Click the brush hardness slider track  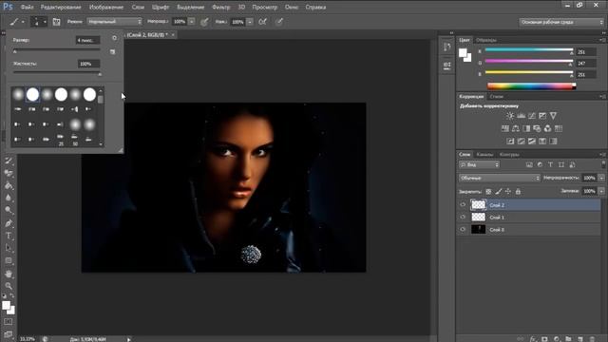pyautogui.click(x=57, y=72)
